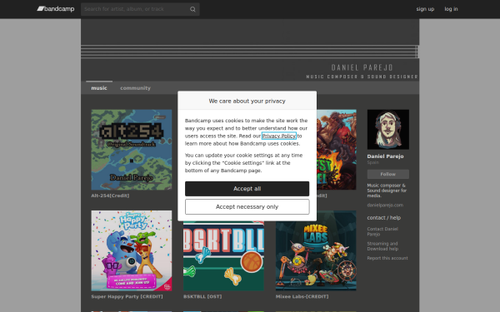Click the 'We care about your privacy' heading
Screen dimensions: 500x312
(x=247, y=101)
